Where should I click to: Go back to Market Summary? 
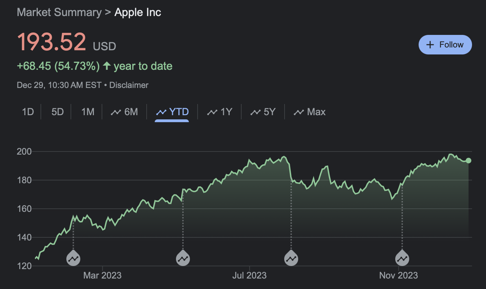coord(59,12)
